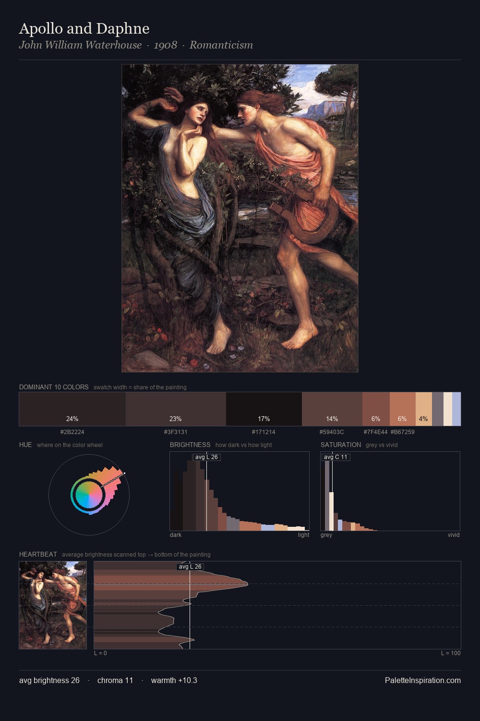
Task: Click the 'light' axis label under Brightness
Action: coord(303,535)
